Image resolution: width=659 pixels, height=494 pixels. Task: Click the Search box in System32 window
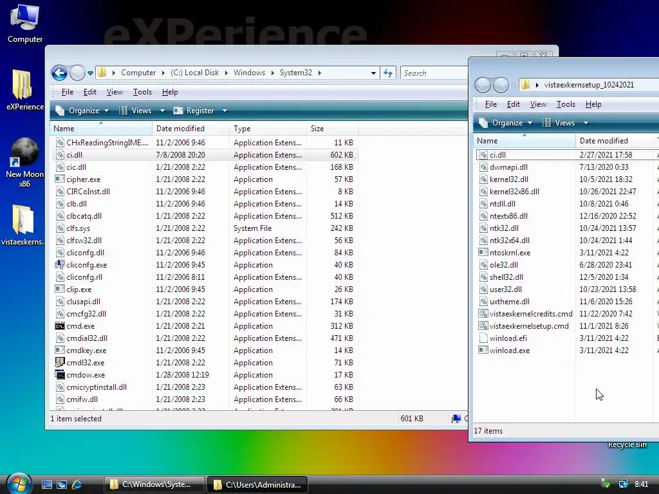click(x=434, y=73)
